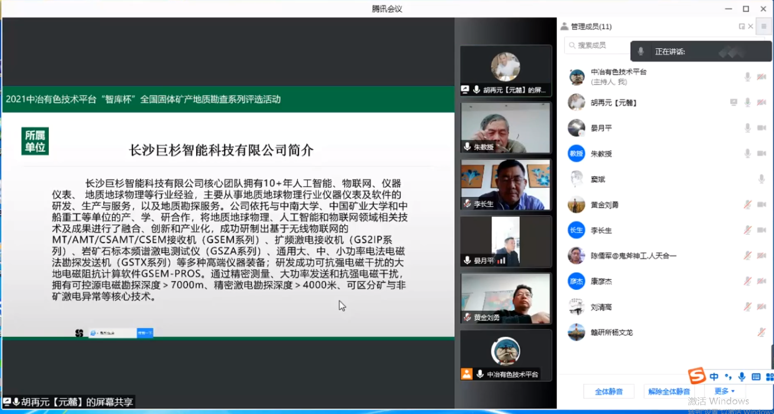Open Sogou soft keyboard icon
This screenshot has width=774, height=414.
pyautogui.click(x=756, y=377)
